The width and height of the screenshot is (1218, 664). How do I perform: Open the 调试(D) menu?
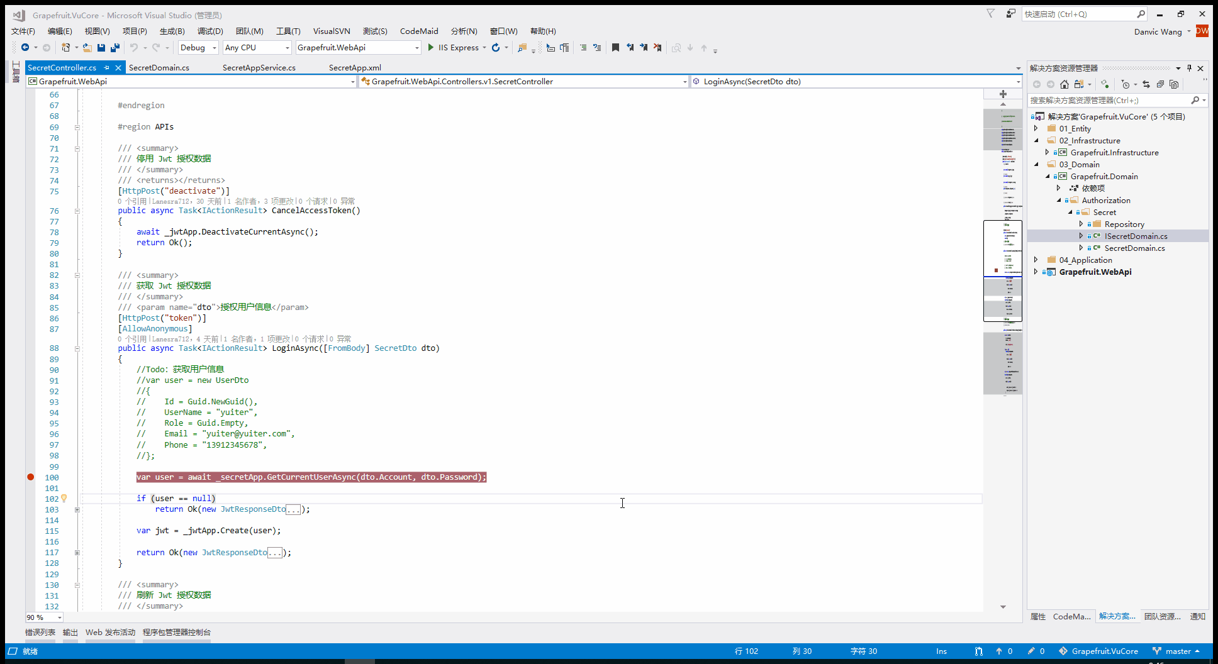(x=210, y=31)
